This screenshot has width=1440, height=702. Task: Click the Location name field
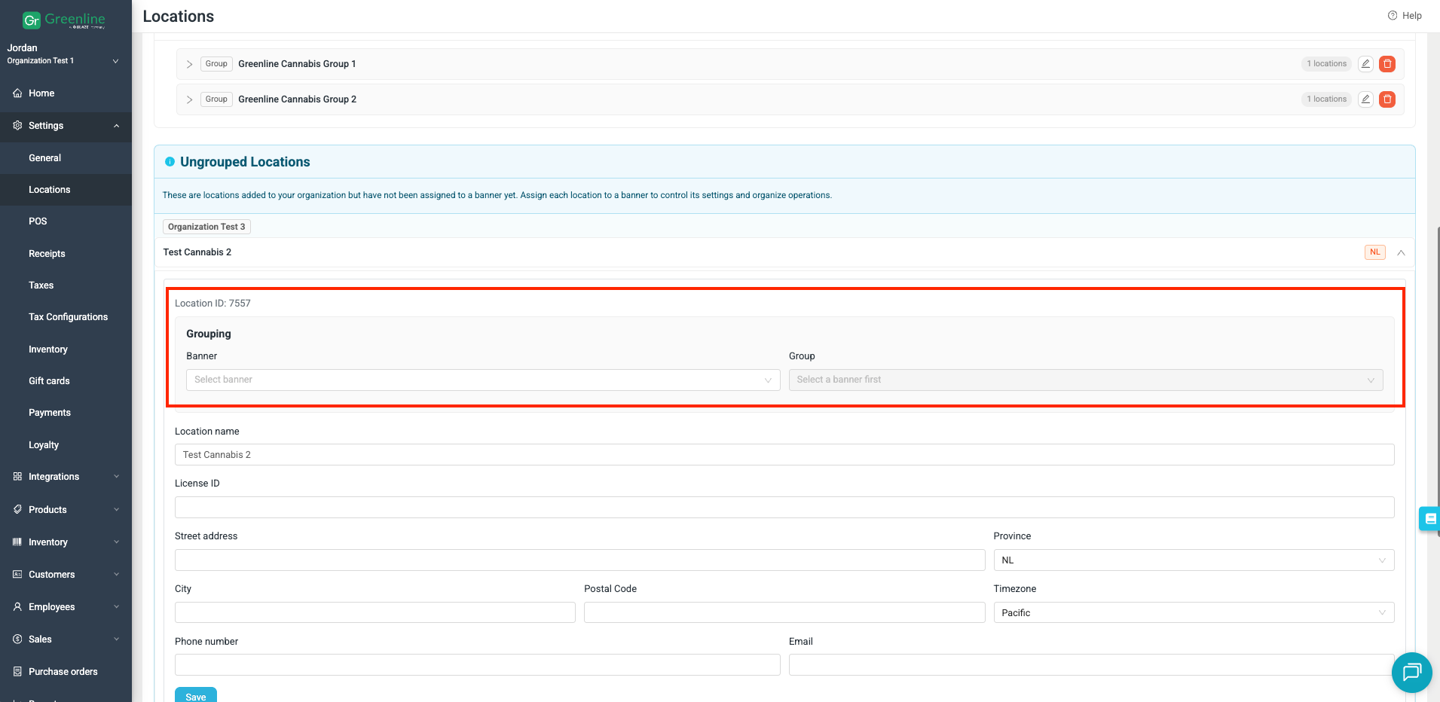tap(784, 455)
